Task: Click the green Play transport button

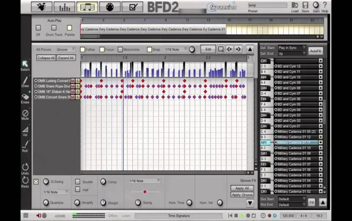Action: tap(242, 215)
